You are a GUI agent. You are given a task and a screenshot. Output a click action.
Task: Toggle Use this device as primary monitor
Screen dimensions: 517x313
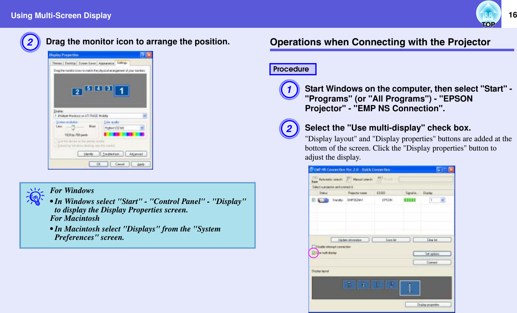click(x=56, y=142)
